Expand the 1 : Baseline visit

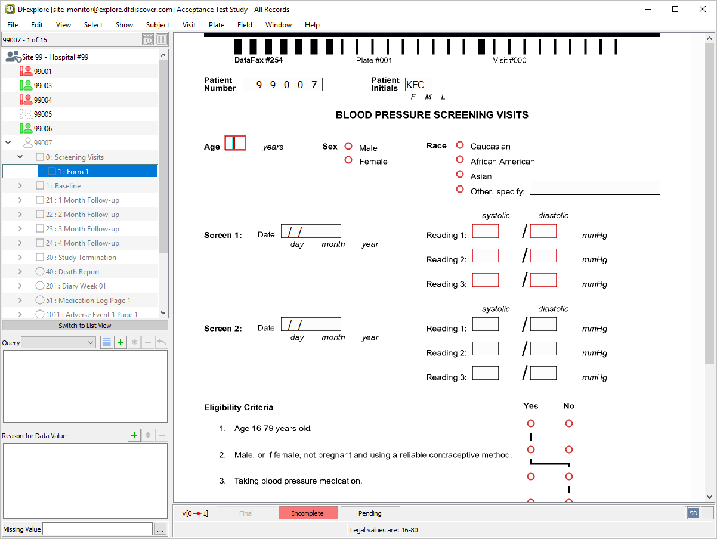[20, 186]
